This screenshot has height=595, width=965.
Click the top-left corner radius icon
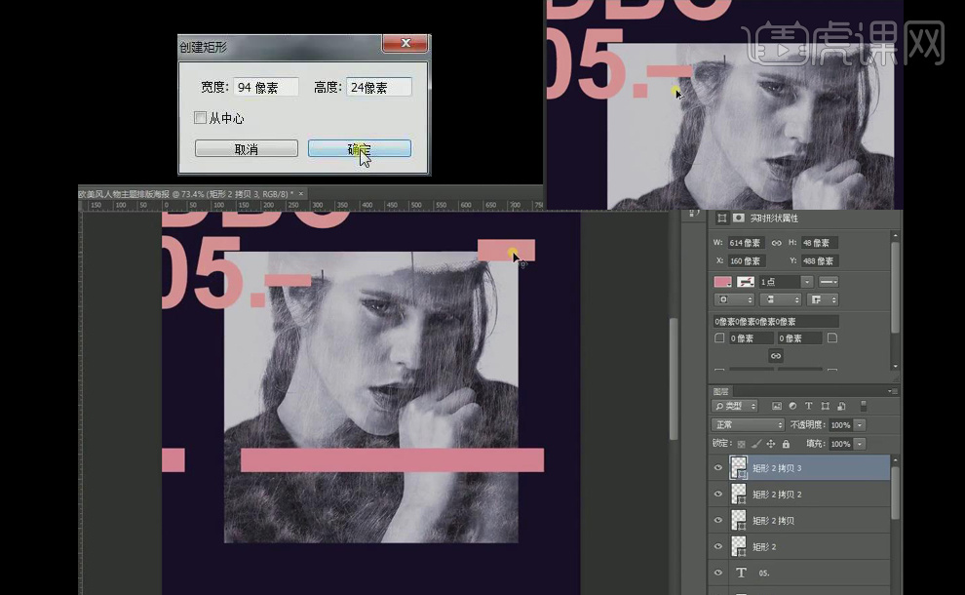pos(719,338)
